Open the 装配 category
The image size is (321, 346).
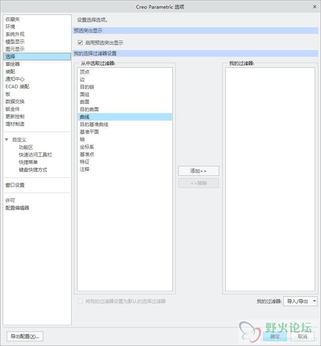point(10,71)
